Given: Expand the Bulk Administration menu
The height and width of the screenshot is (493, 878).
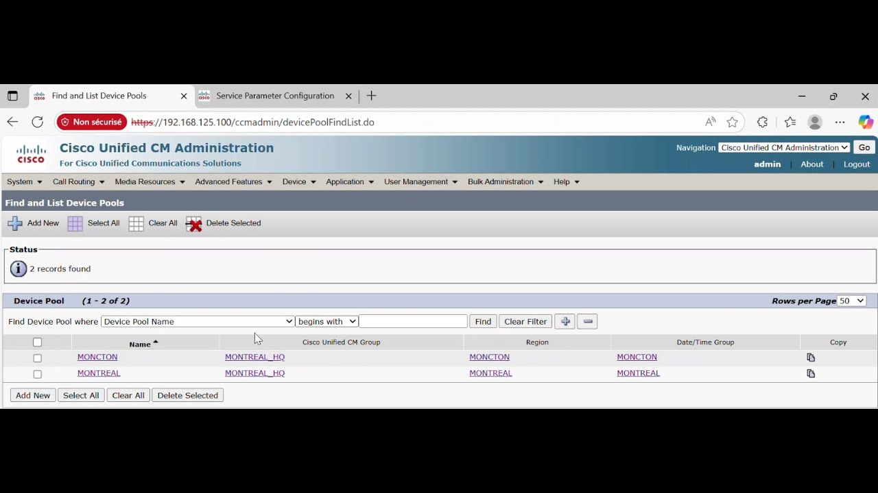Looking at the screenshot, I should [505, 182].
